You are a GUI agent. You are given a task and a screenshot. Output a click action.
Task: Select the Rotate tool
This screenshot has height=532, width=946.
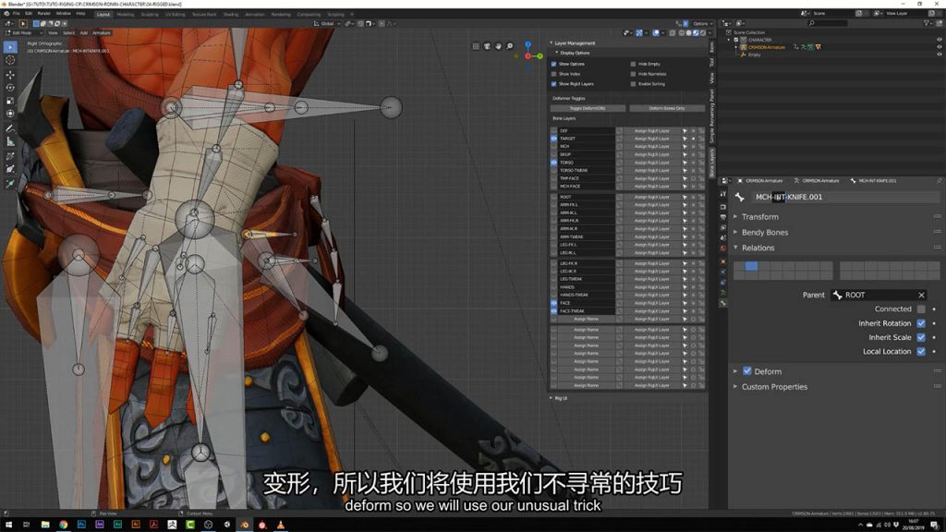click(x=10, y=88)
